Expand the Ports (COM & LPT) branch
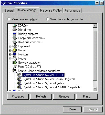The height and width of the screenshot is (115, 105). (10, 67)
